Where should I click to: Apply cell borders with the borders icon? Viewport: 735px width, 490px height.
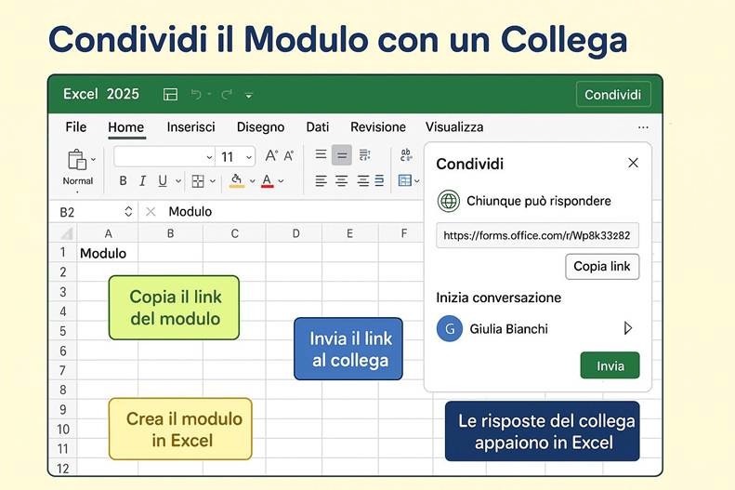tap(198, 181)
